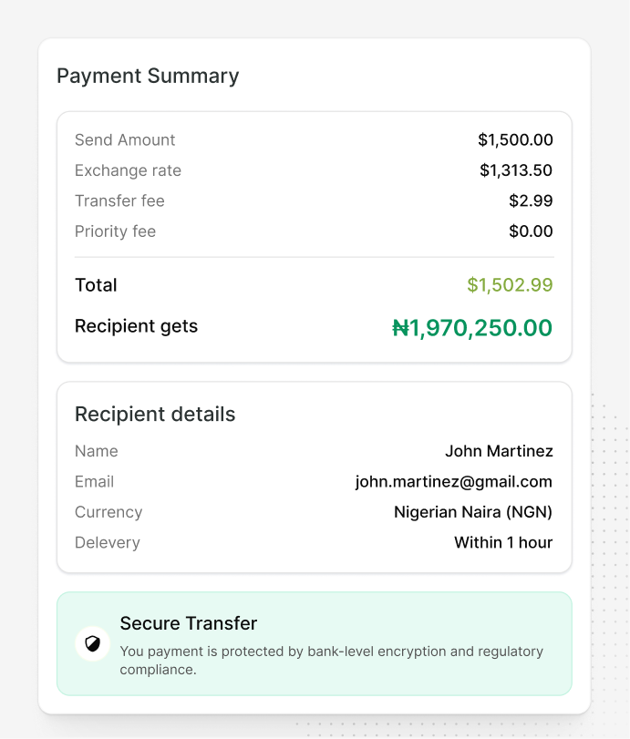The image size is (630, 739).
Task: Click the Total amount $1,502.99
Action: [510, 284]
